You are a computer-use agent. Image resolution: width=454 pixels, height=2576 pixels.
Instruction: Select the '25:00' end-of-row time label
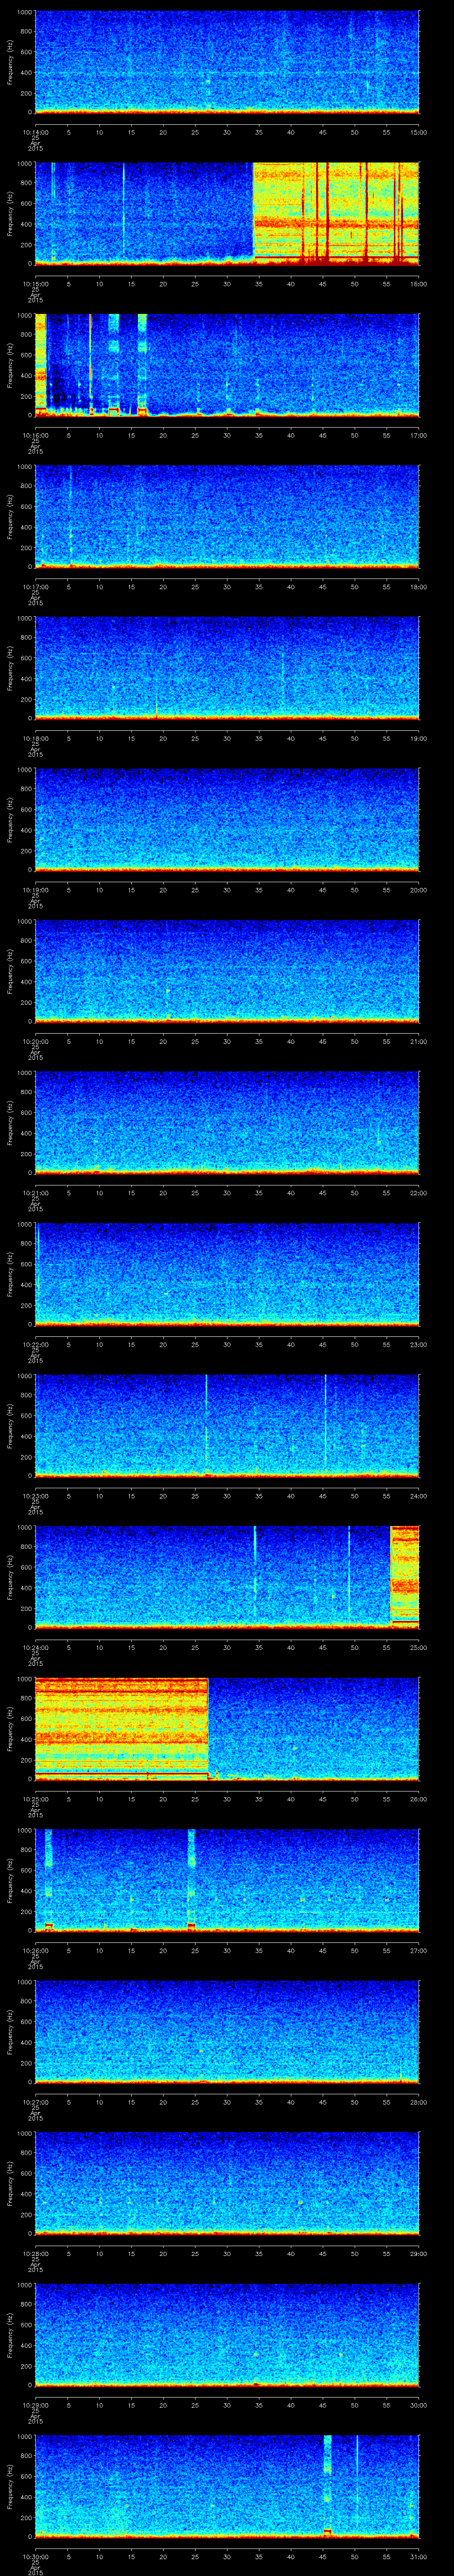tap(419, 1647)
